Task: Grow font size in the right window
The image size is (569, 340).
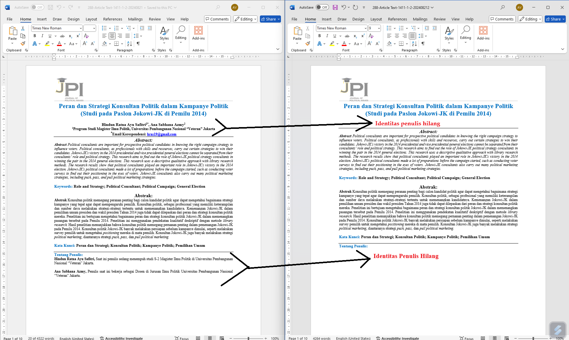Action: click(370, 44)
